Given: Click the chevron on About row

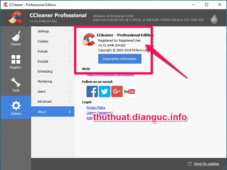Looking at the screenshot, I should pyautogui.click(x=70, y=112).
